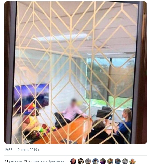
Task: Open the lighthouse avatar profile
Action: click(x=96, y=161)
